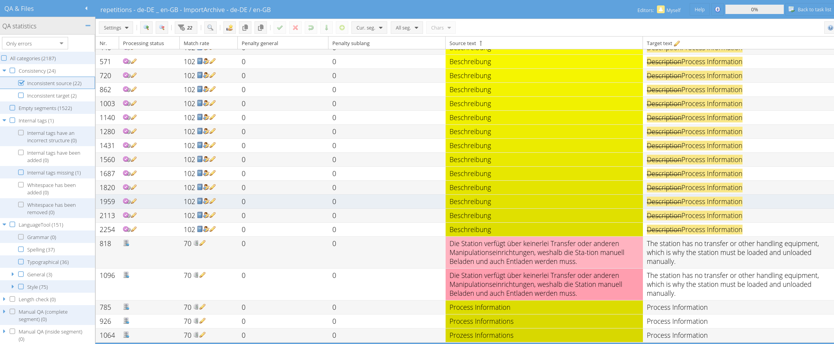Click the Help button

tap(699, 9)
